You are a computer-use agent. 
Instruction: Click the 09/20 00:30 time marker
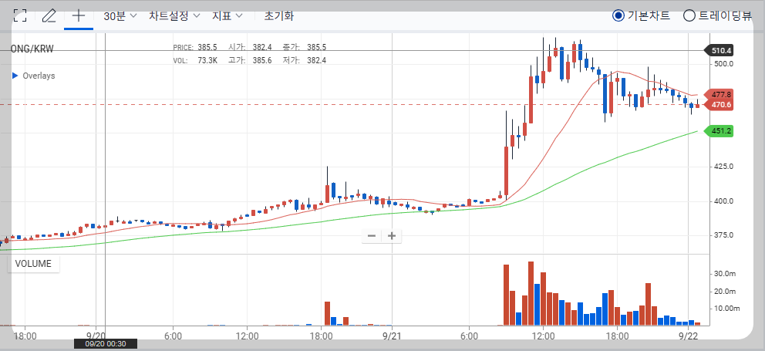(x=106, y=344)
